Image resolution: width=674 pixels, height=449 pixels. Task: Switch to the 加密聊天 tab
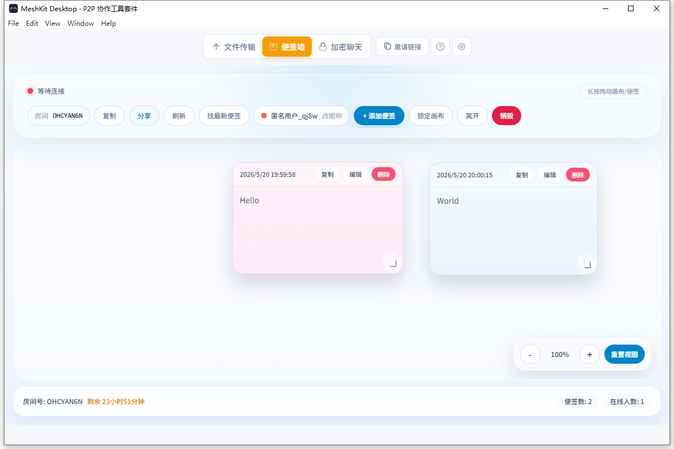(x=341, y=47)
